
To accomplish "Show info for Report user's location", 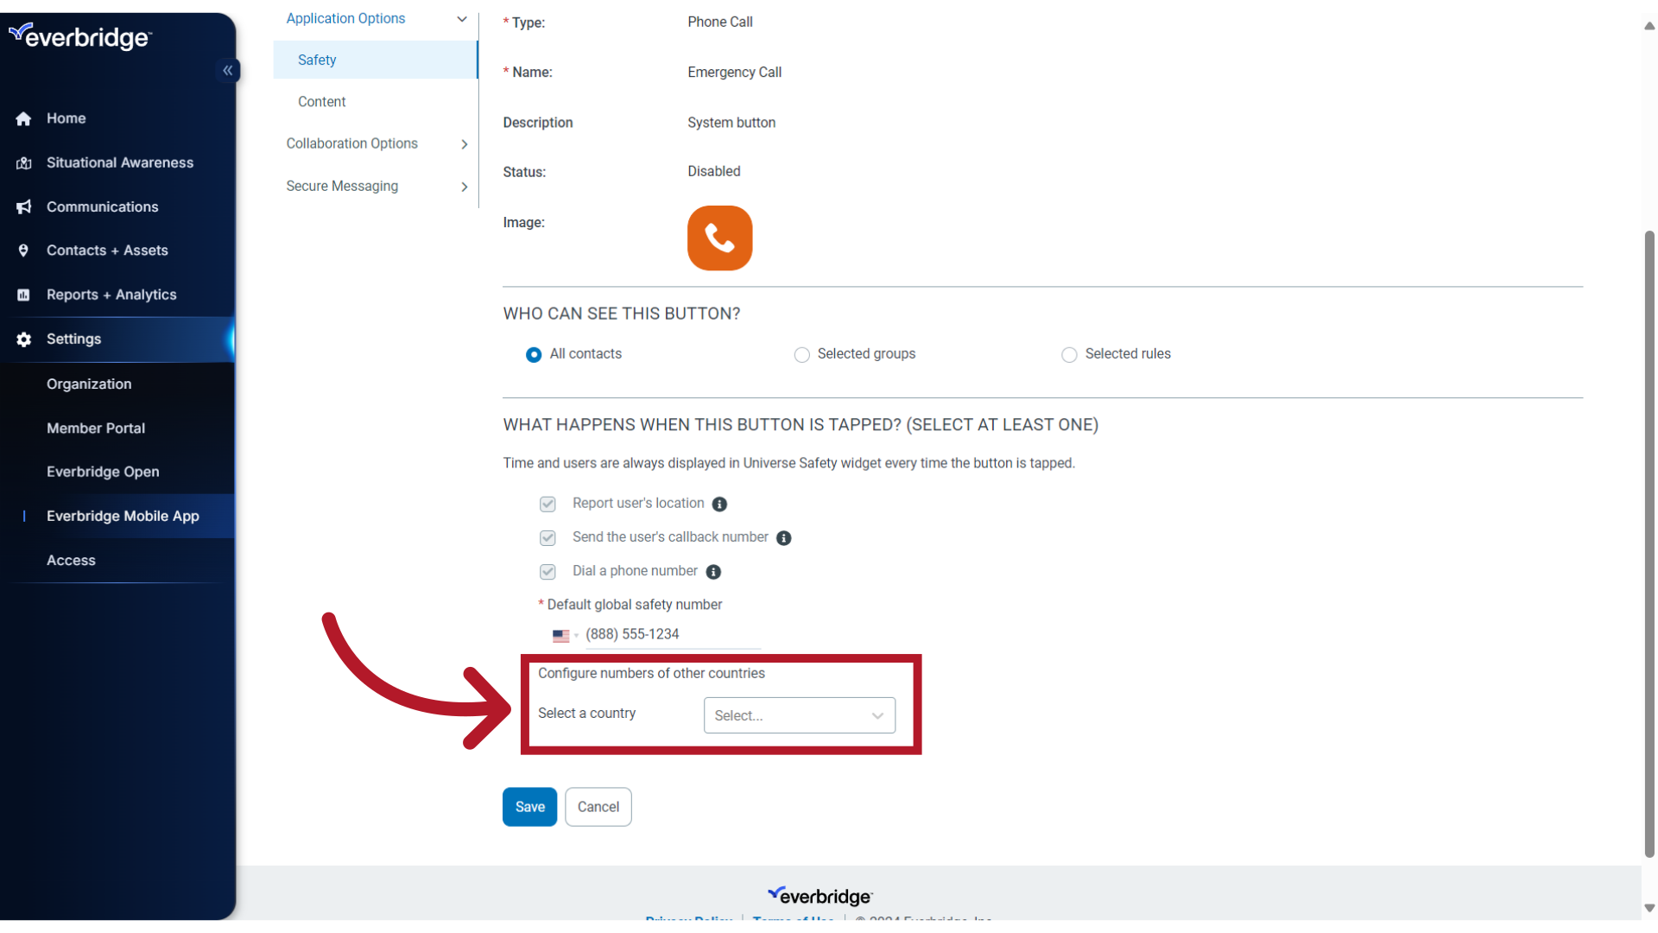I will point(719,505).
